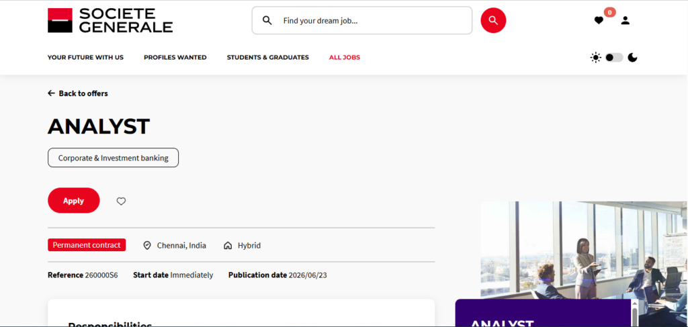Focus the 'Find your dream job...' search field
688x327 pixels.
point(362,20)
